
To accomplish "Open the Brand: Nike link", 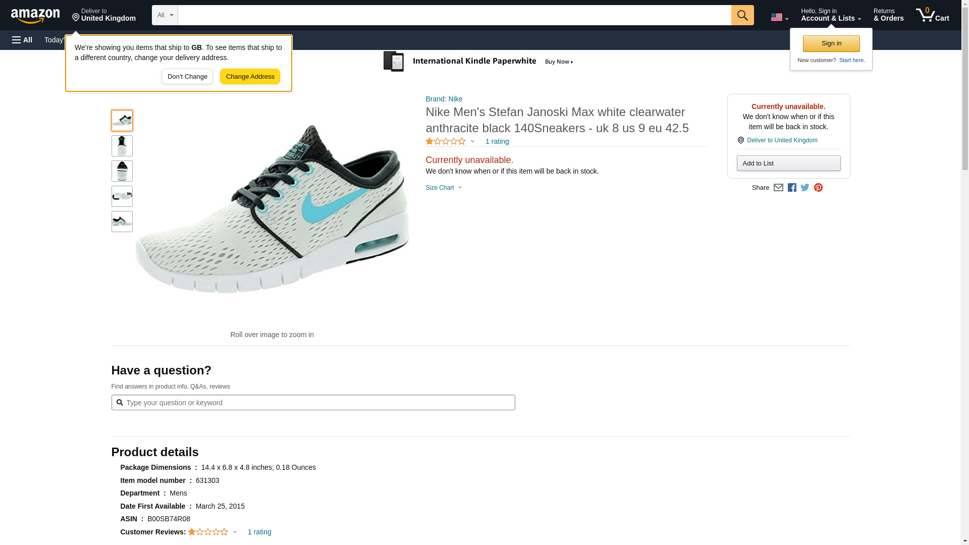I will (444, 99).
